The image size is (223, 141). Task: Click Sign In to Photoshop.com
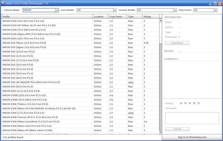pyautogui.click(x=192, y=137)
